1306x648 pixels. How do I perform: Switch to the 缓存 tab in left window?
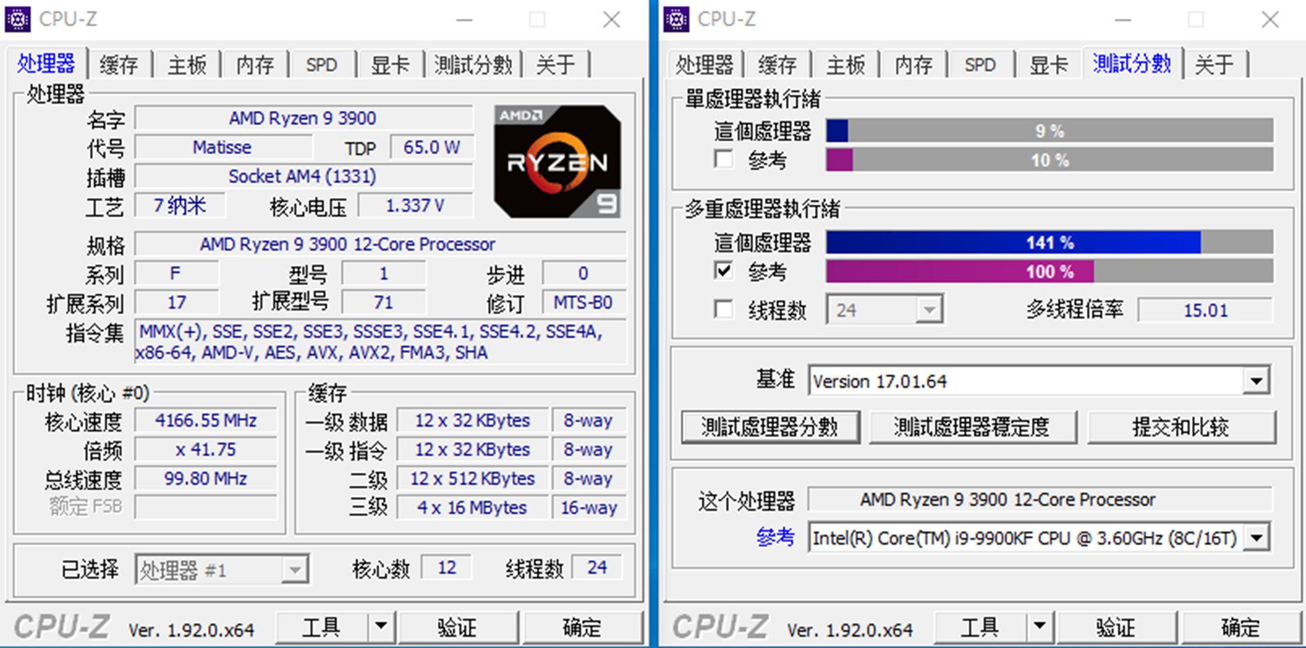coord(119,65)
